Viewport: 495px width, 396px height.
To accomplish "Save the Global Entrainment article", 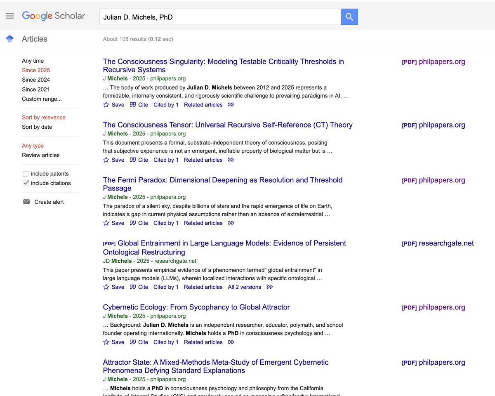I will coord(113,287).
